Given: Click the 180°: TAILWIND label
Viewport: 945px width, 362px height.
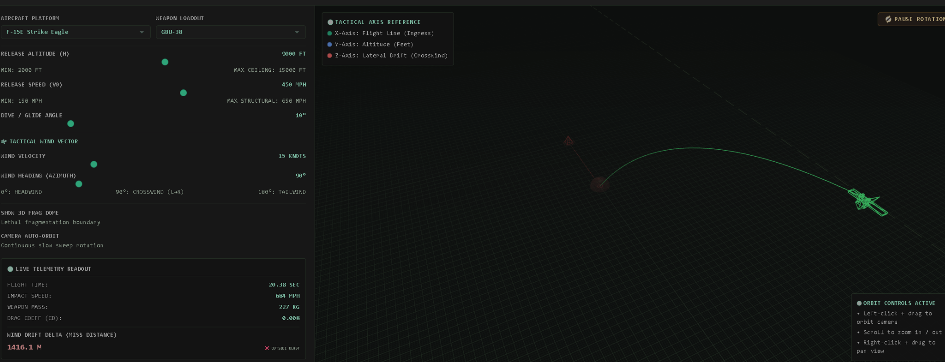Looking at the screenshot, I should coord(282,192).
